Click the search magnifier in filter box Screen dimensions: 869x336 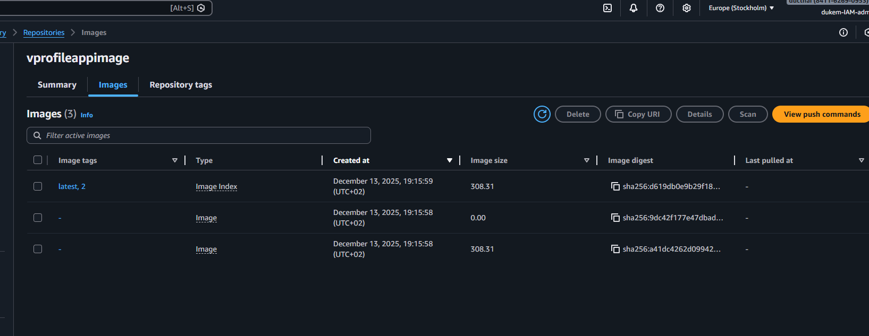[37, 135]
